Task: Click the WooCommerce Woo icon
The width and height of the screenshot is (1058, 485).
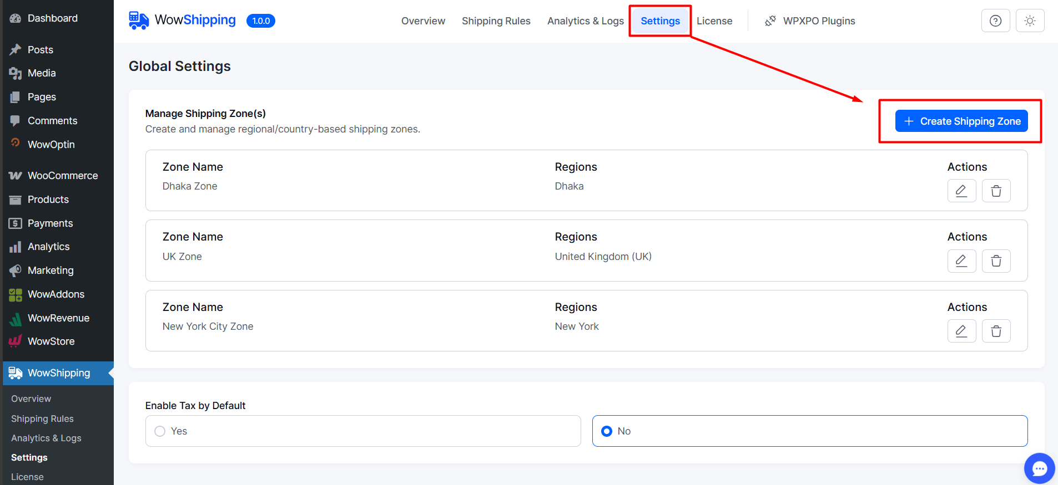Action: tap(16, 176)
